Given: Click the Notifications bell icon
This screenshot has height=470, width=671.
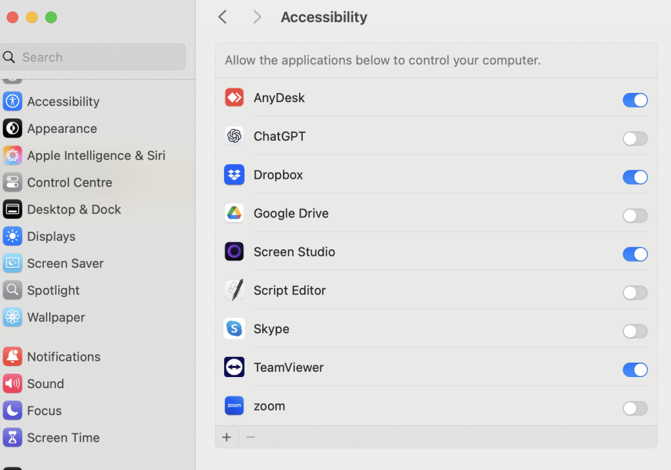Looking at the screenshot, I should tap(12, 356).
